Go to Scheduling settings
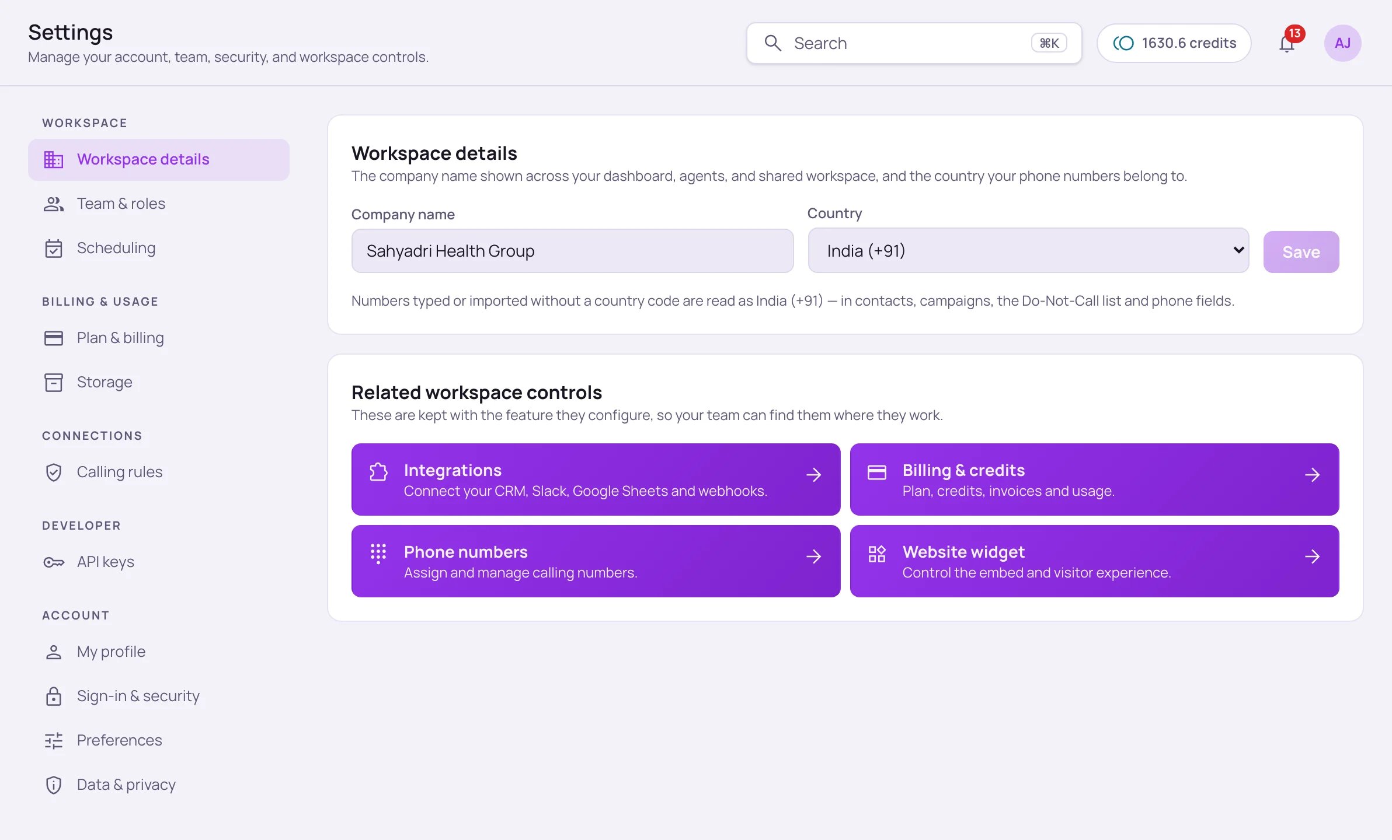The width and height of the screenshot is (1392, 840). (x=159, y=248)
